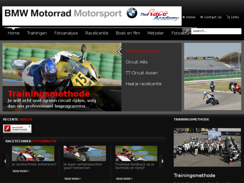Open the Metzeler menu item
This screenshot has width=244, height=183.
pos(156,33)
